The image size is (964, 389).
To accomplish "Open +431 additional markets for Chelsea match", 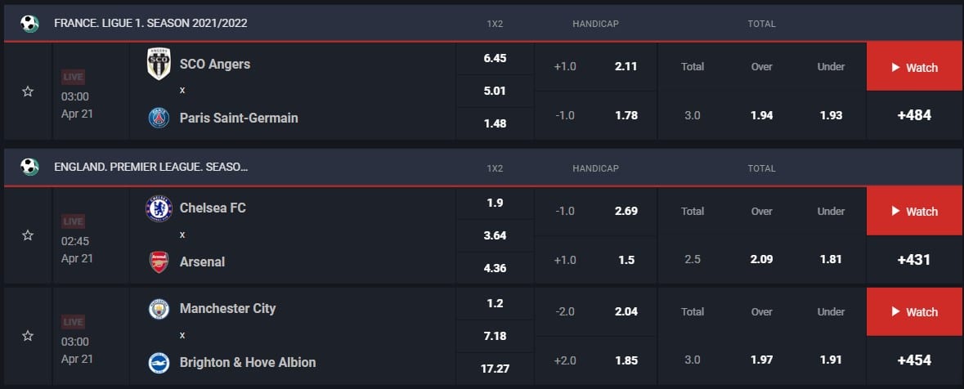I will [x=914, y=259].
